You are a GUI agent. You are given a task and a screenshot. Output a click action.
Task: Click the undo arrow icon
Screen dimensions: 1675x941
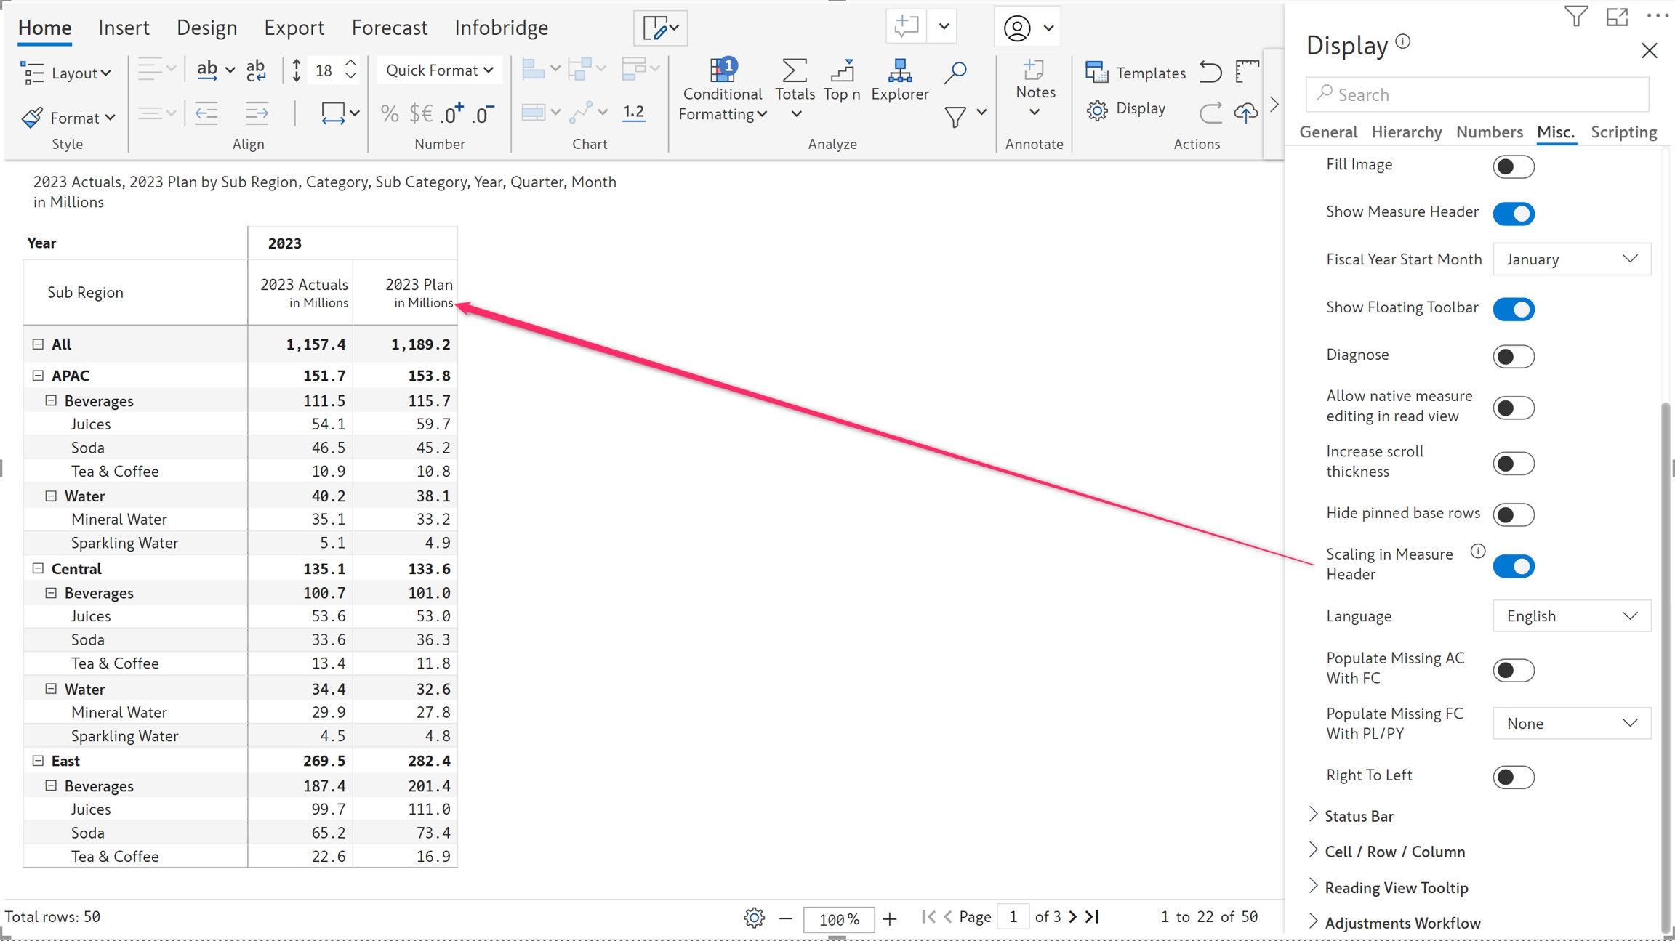[x=1210, y=71]
